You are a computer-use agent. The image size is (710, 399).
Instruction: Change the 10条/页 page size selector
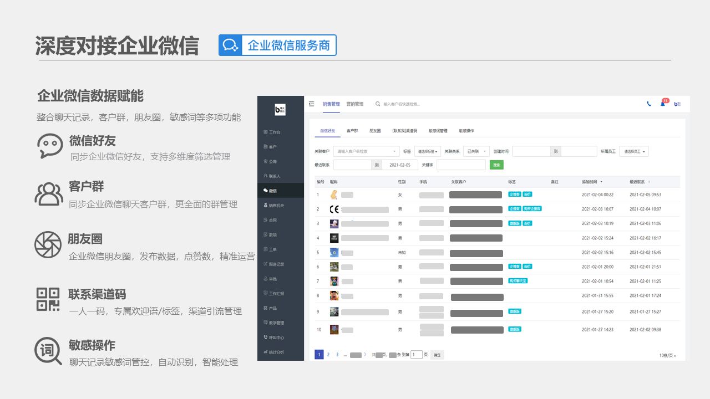point(667,355)
